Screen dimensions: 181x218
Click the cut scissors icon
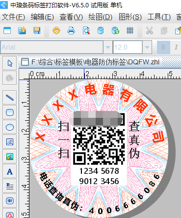(x=149, y=30)
